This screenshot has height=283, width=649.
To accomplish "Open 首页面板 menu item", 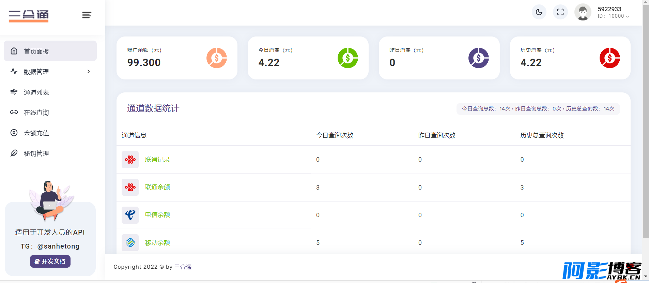I will pos(50,51).
